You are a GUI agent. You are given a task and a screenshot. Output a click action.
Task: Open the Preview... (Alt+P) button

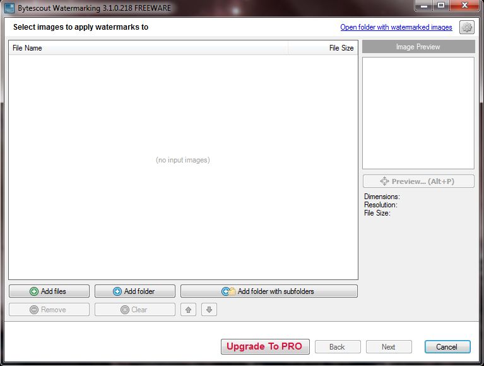(x=418, y=181)
